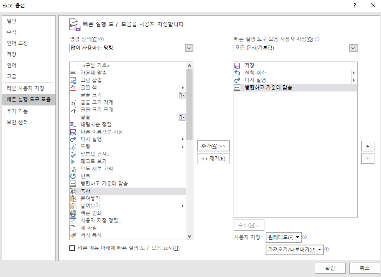Select 병합하고 가운데 맞춤 icon in right list
The width and height of the screenshot is (381, 277).
coord(237,88)
